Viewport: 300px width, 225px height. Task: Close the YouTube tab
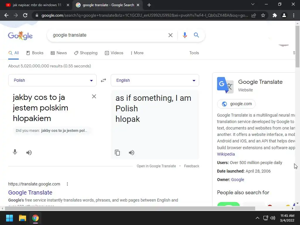(68, 5)
